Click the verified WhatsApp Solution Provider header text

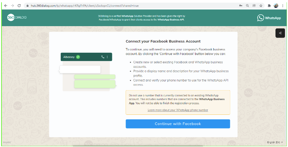pos(142,17)
